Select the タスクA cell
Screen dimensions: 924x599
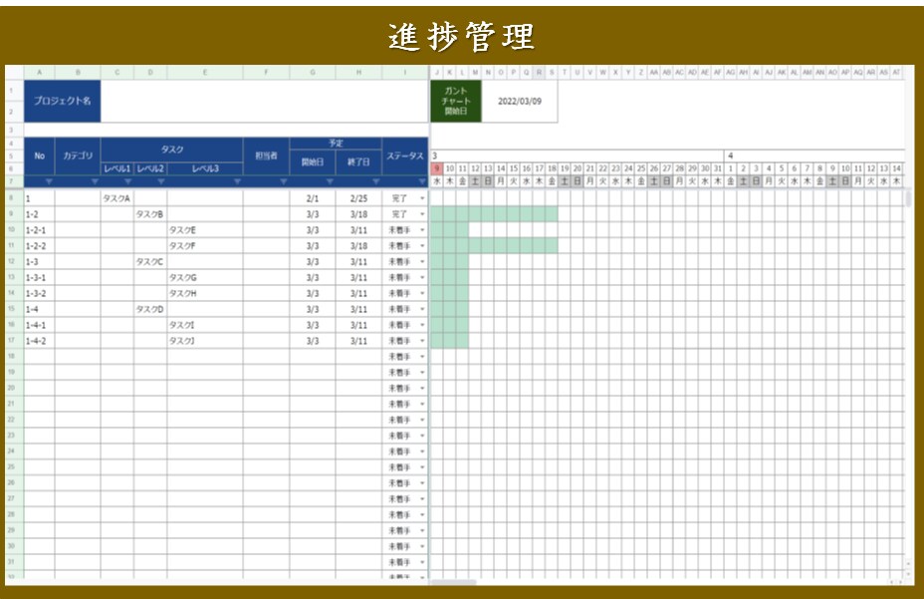pyautogui.click(x=116, y=199)
